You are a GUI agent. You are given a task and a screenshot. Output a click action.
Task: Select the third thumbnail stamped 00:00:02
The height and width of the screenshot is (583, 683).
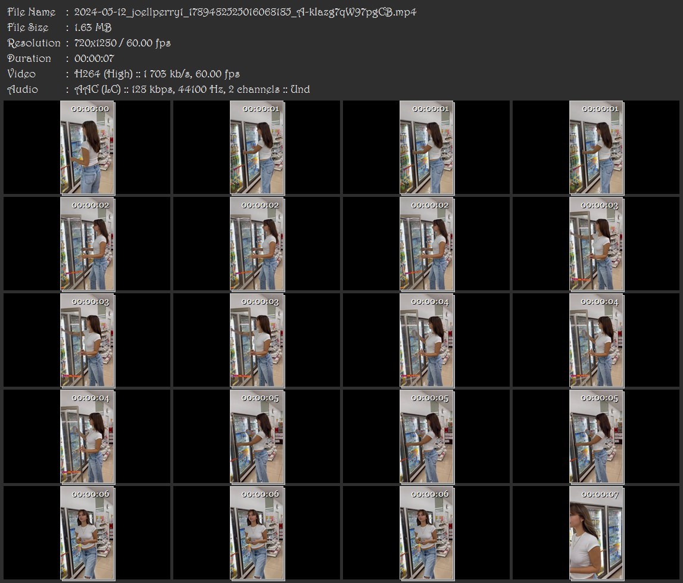point(427,244)
